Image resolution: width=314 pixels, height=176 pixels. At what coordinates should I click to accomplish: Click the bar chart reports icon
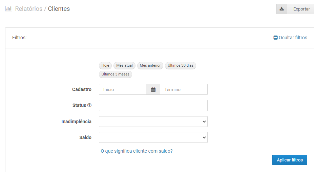tap(8, 9)
